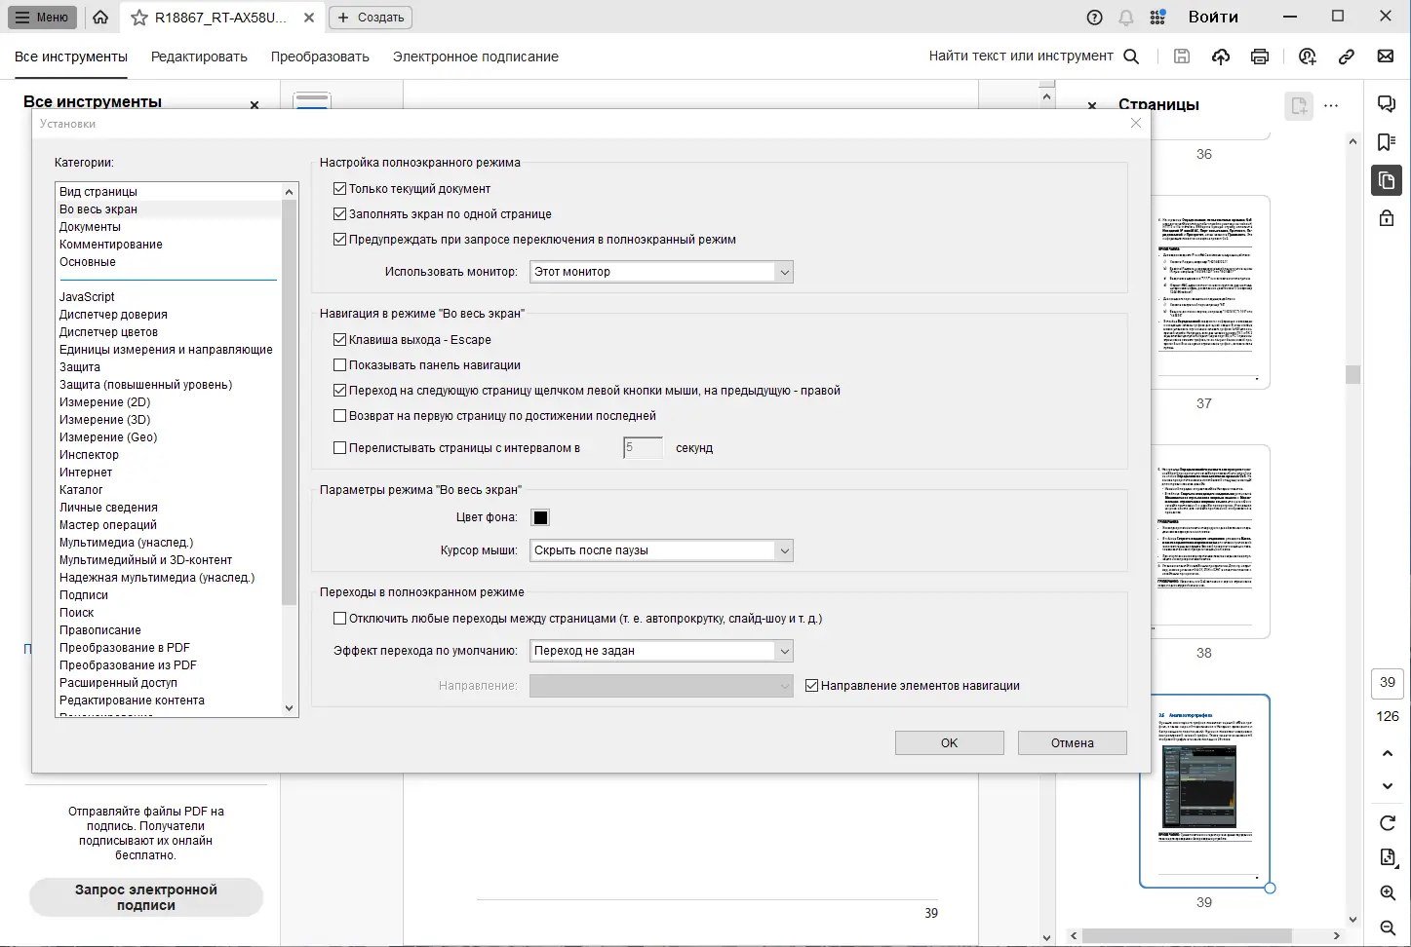Click the rotate page icon

1388,823
